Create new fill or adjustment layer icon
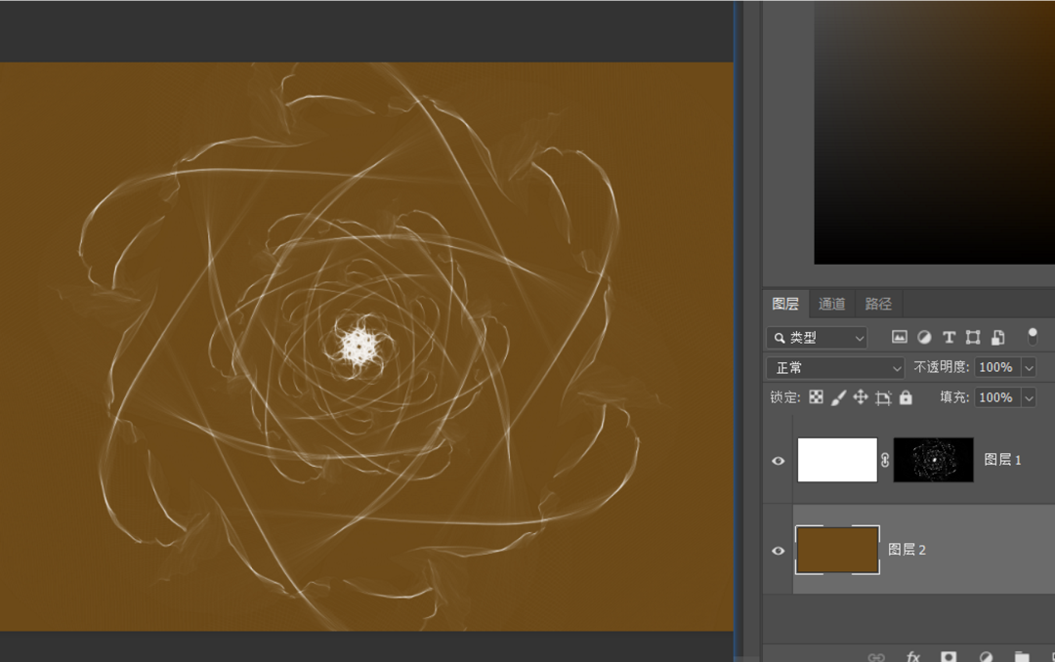Viewport: 1055px width, 662px height. pos(986,656)
